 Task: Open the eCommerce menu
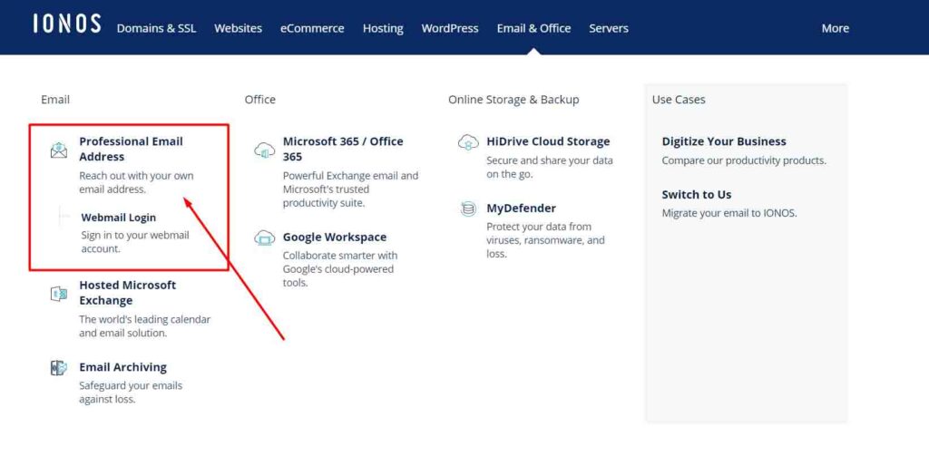click(x=312, y=28)
